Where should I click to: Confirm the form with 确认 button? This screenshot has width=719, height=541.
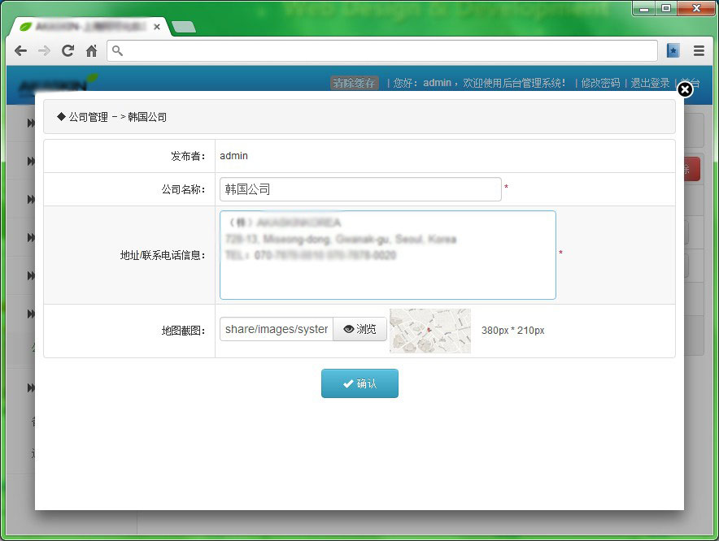[x=360, y=383]
